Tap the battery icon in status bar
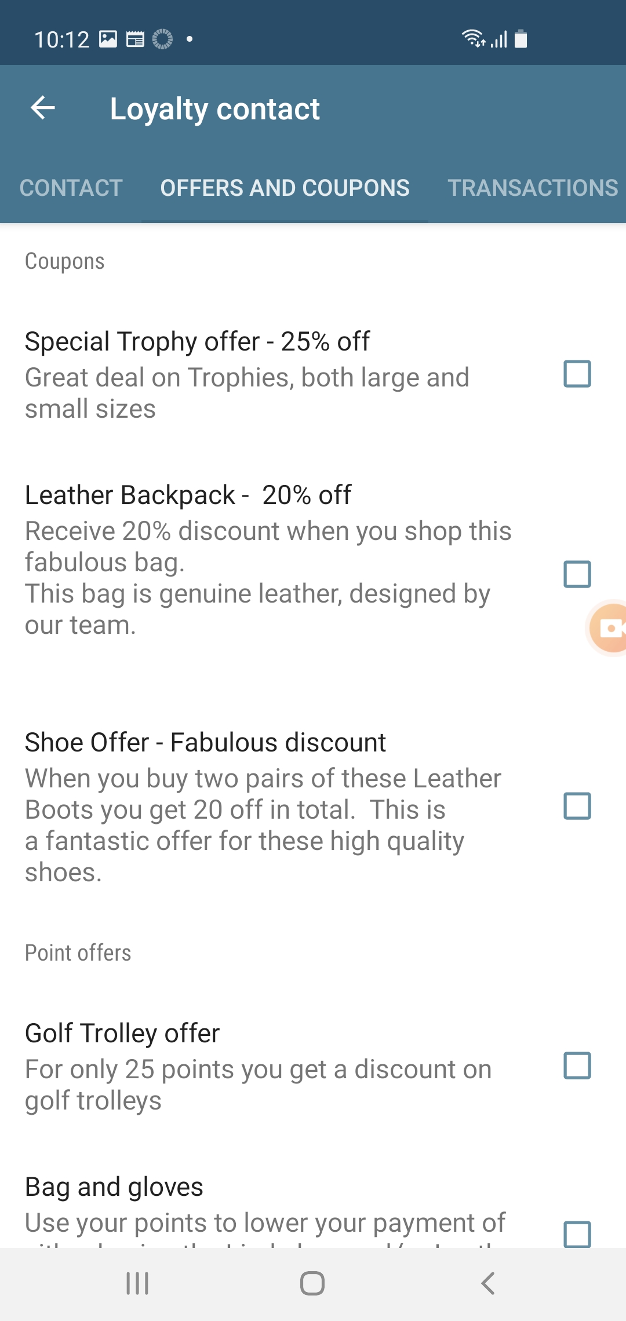The width and height of the screenshot is (626, 1321). pos(521,39)
